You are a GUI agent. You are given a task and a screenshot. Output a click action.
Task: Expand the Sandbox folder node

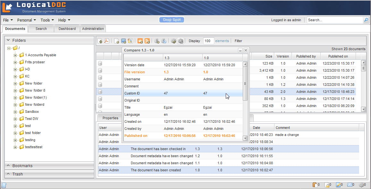[x=15, y=112]
